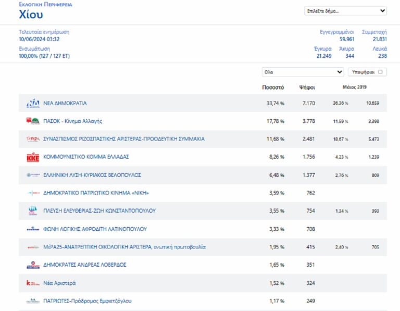Click the red KKE party logo
This screenshot has width=400, height=311.
click(x=33, y=157)
